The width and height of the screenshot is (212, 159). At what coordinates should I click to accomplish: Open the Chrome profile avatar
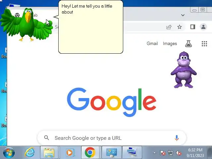click(203, 27)
